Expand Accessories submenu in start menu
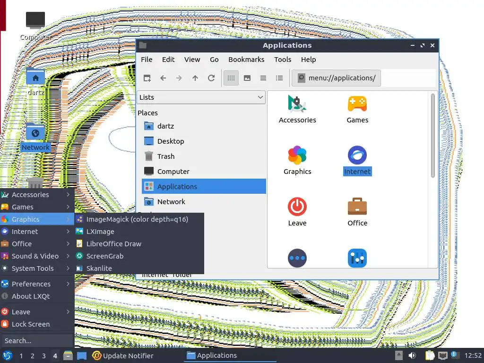This screenshot has width=484, height=363. [x=37, y=194]
